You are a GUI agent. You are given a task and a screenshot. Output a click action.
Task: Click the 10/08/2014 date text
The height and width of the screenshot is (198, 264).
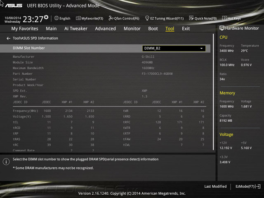[13, 18]
